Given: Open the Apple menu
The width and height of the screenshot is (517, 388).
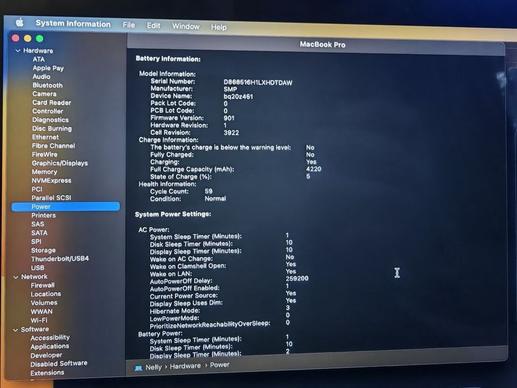Looking at the screenshot, I should click(x=20, y=22).
